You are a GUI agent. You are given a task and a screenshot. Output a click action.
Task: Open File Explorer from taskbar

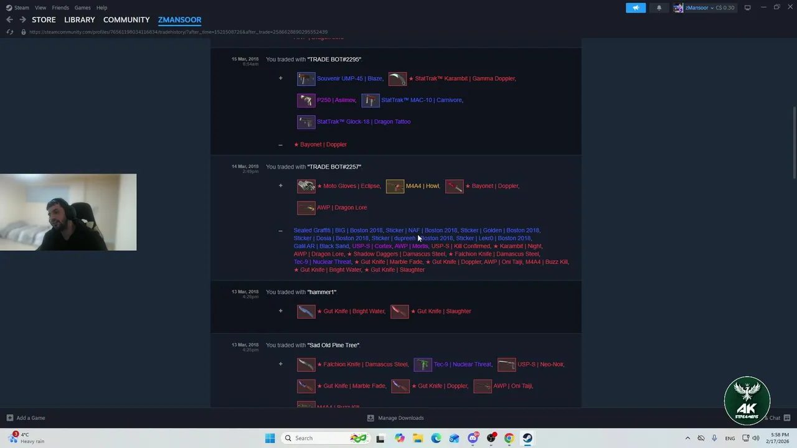click(417, 438)
